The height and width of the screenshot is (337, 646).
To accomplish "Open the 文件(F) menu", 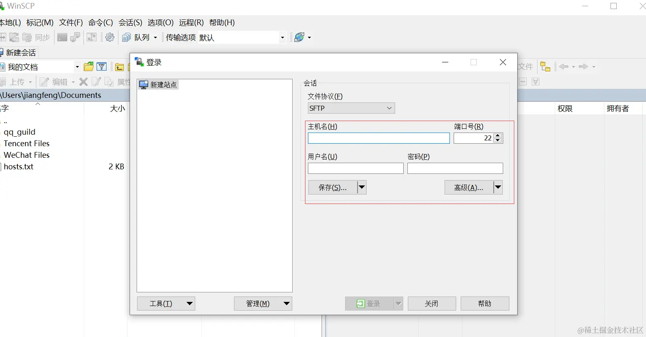I will click(x=71, y=23).
